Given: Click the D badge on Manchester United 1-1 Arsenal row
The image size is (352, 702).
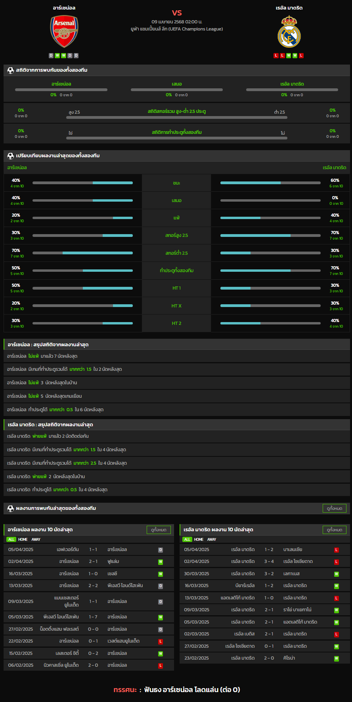Looking at the screenshot, I should click(x=161, y=602).
